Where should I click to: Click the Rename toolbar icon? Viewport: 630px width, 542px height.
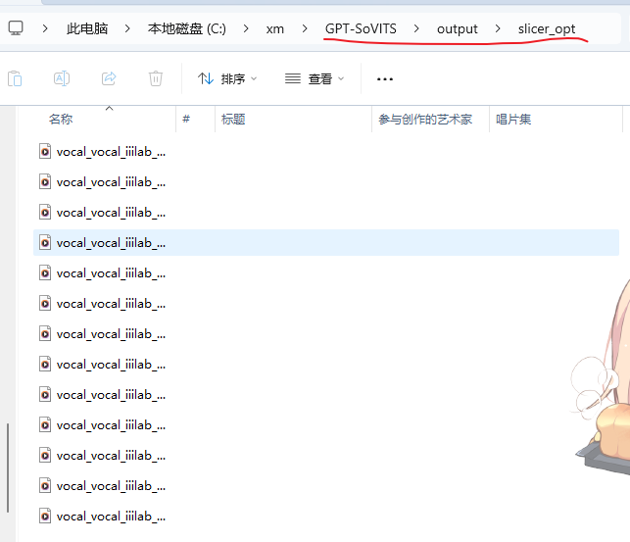(x=62, y=78)
